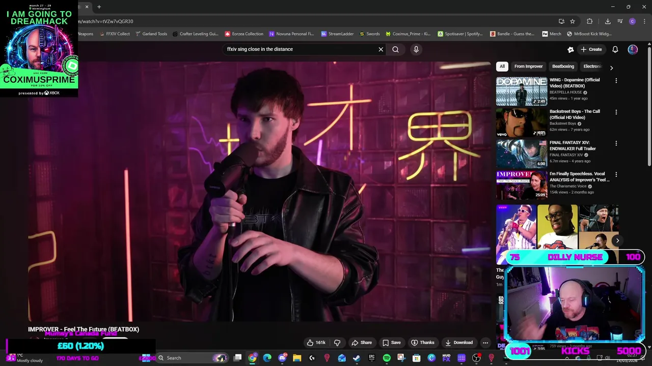Open the Crafter Leveling Gui... bookmark
652x366 pixels.
tap(195, 34)
